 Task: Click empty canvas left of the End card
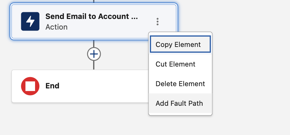pos(5,86)
